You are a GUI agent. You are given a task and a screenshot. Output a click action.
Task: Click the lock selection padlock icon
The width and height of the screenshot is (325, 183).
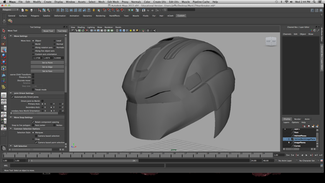(x=94, y=10)
